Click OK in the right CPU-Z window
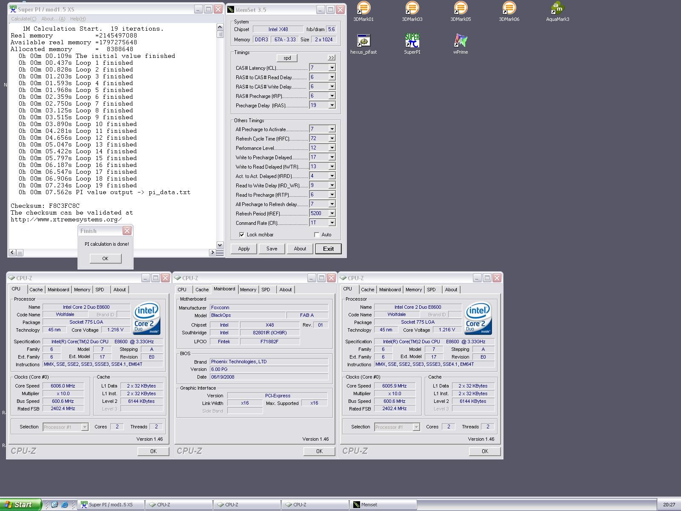Image resolution: width=681 pixels, height=511 pixels. pos(485,451)
